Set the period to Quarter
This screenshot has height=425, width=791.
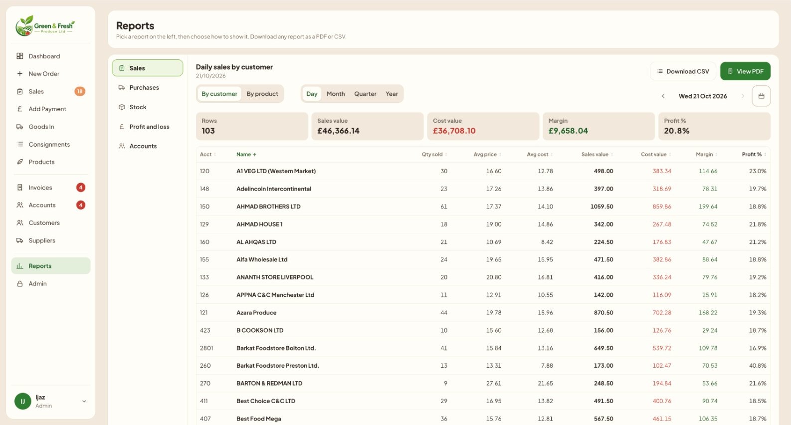(365, 94)
